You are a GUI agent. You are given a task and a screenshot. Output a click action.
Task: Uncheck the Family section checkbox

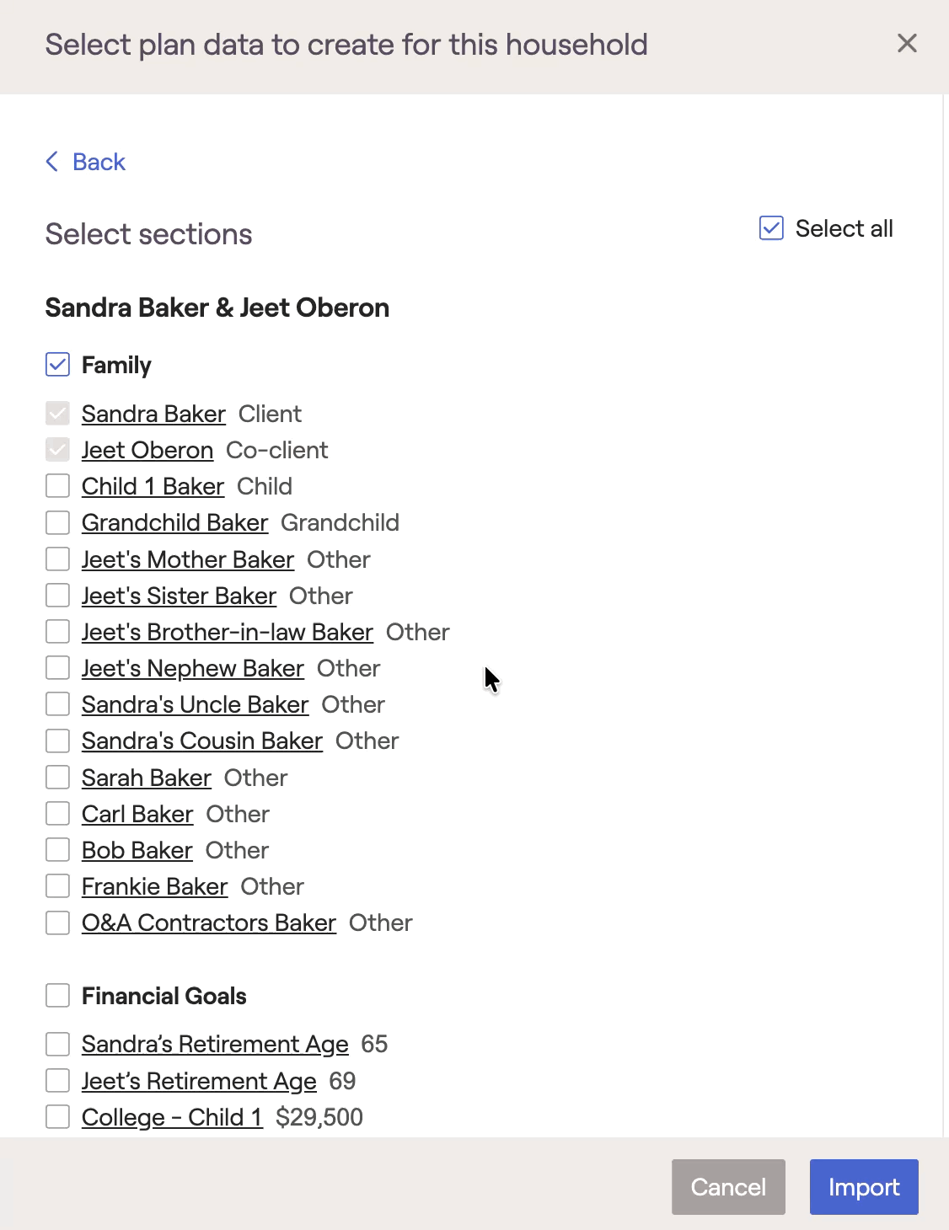point(57,365)
